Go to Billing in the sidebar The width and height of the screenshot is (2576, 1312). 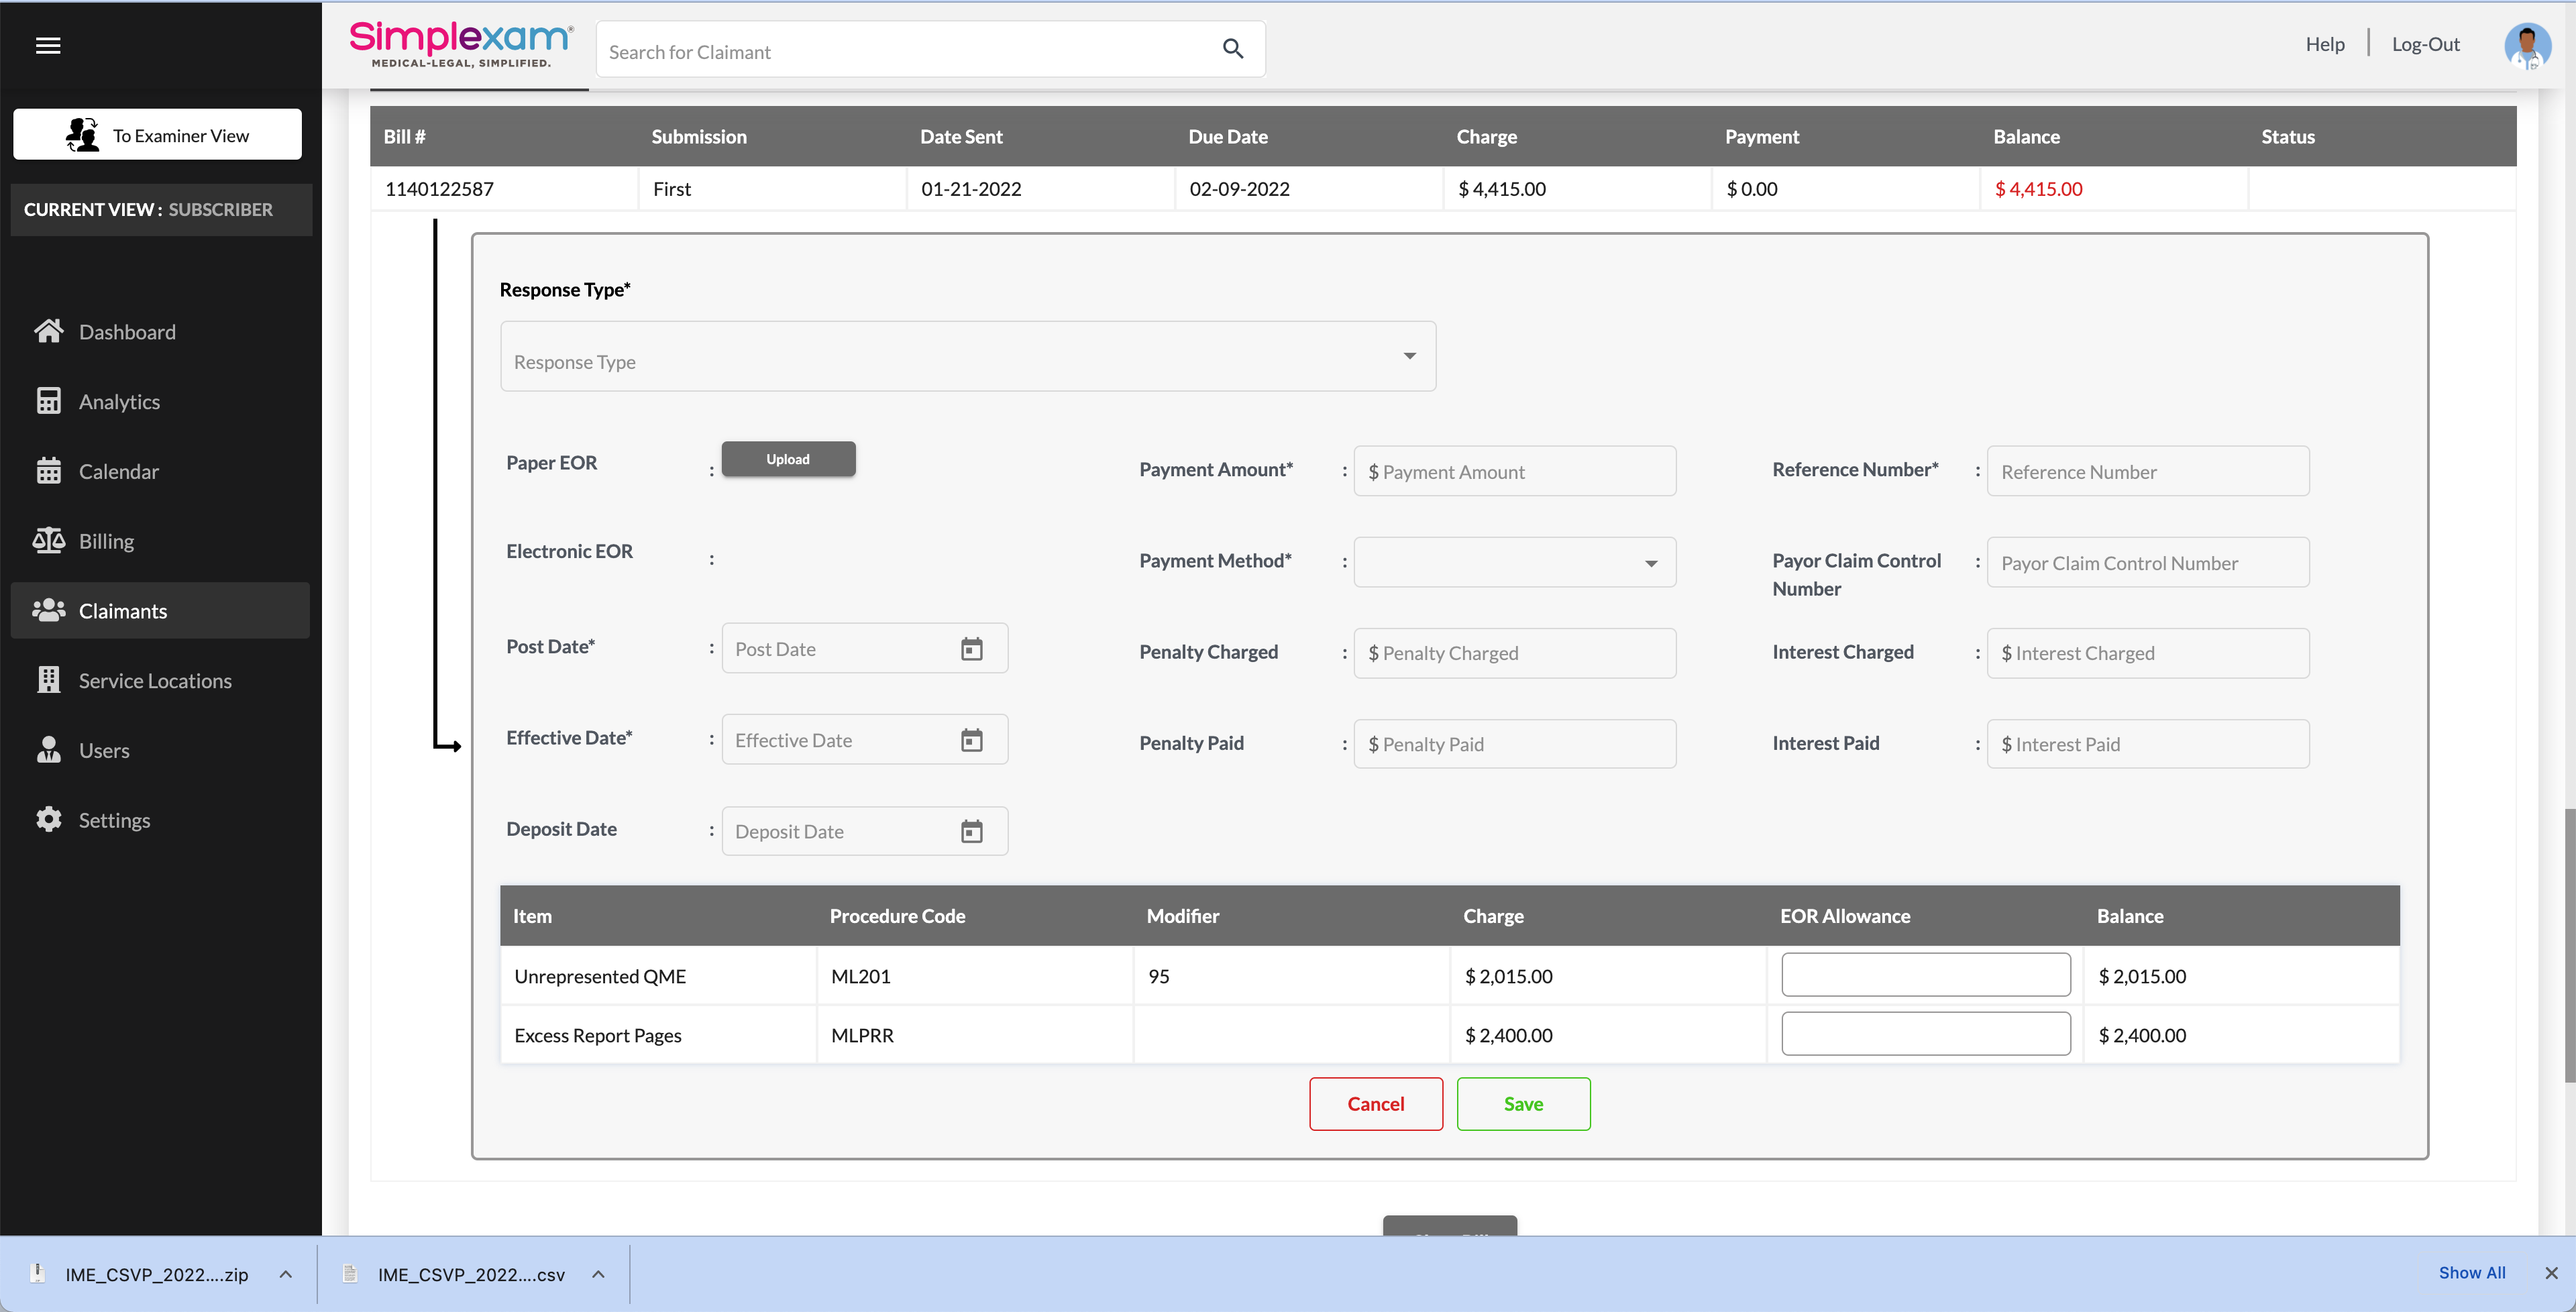pos(106,541)
